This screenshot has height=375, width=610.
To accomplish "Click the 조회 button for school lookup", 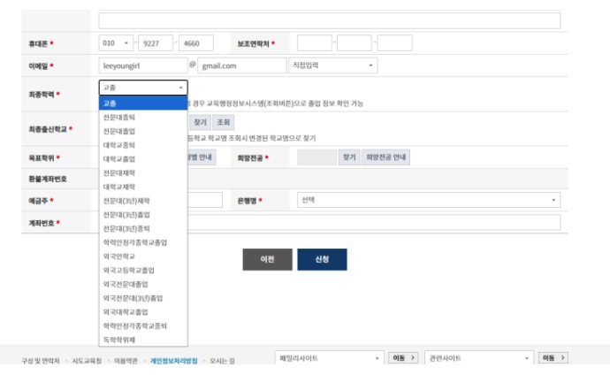I will 224,122.
